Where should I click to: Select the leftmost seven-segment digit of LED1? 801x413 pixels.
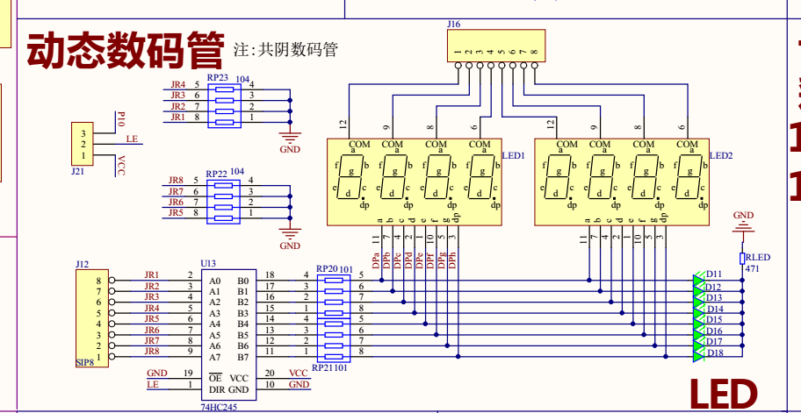pos(349,177)
